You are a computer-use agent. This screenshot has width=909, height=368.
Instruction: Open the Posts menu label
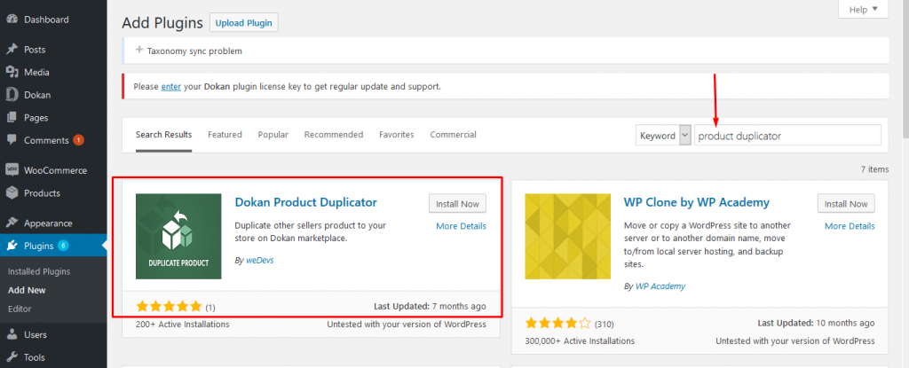[35, 50]
